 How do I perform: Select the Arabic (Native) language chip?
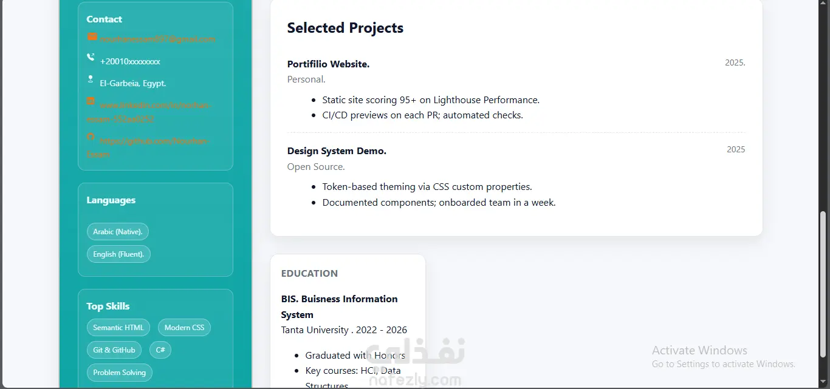click(x=118, y=232)
